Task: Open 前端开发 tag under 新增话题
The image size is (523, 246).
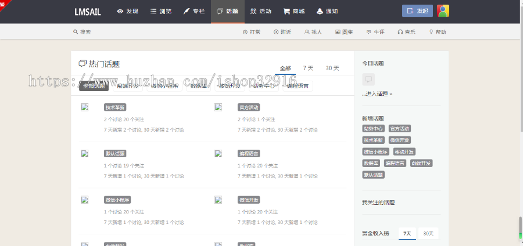Action: coord(421,163)
